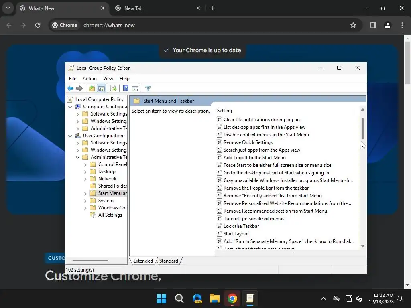411x308 pixels.
Task: Open the Windows Start button
Action: tap(161, 298)
